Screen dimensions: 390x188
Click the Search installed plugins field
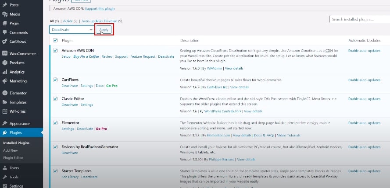point(360,19)
